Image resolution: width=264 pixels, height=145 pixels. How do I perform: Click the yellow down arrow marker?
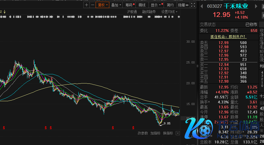(x=4, y=12)
